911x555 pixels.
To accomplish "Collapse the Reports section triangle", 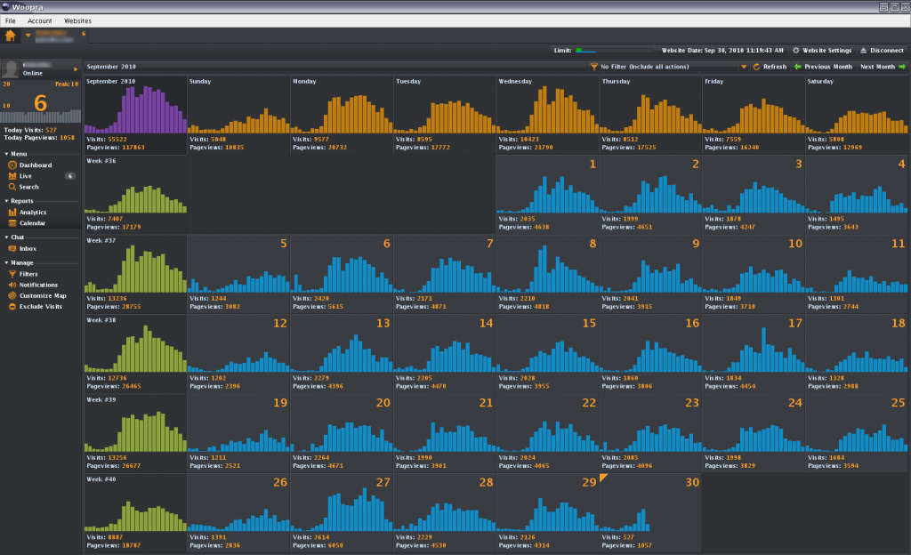I will click(x=6, y=201).
